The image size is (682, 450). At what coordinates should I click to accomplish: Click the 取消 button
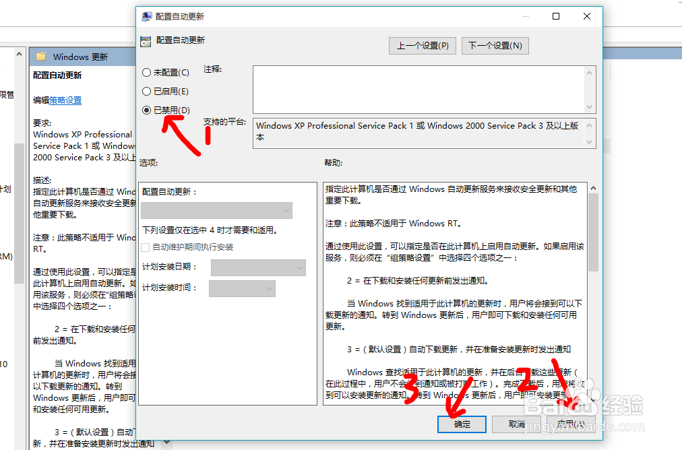tap(516, 424)
